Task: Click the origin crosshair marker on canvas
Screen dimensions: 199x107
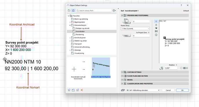Action: (x=5, y=59)
